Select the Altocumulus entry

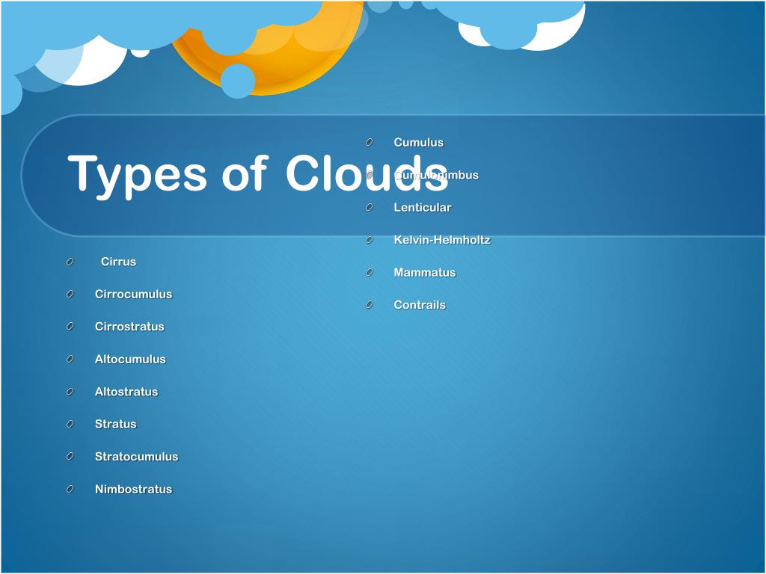tap(130, 359)
